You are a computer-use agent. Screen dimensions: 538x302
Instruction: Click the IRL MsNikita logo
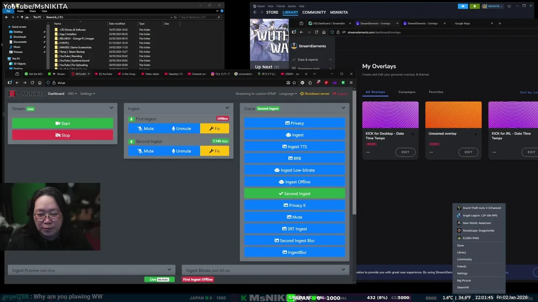coord(26,94)
